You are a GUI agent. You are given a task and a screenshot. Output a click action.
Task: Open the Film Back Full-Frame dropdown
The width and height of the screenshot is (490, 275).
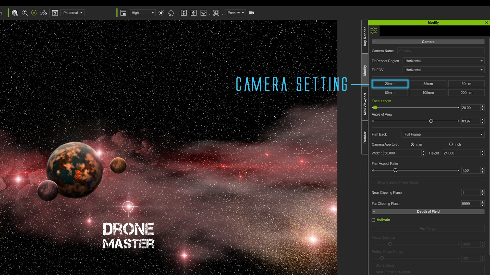coord(443,134)
